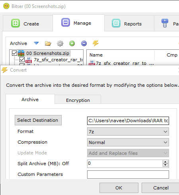Image resolution: width=179 pixels, height=195 pixels.
Task: Click the Cancel button
Action: point(161,188)
